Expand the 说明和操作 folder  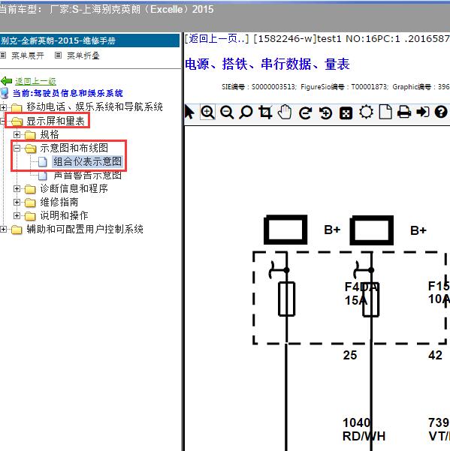tap(17, 215)
